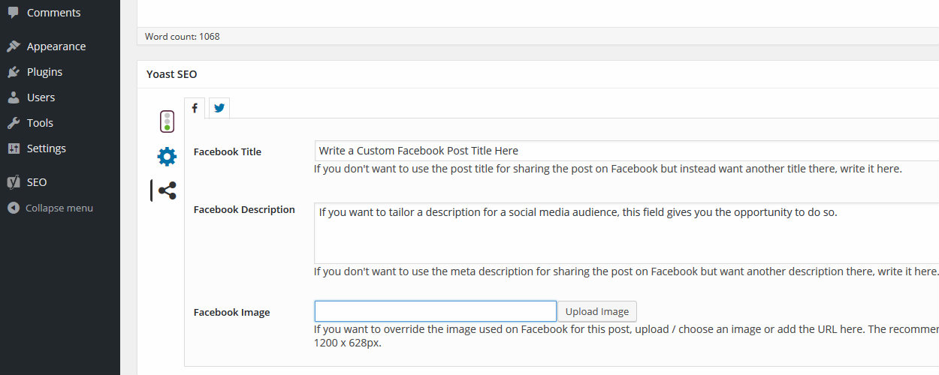The image size is (939, 375).
Task: Click the Collapse menu arrow icon
Action: [x=14, y=208]
